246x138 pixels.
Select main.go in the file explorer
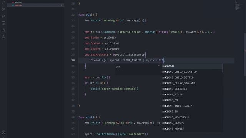tap(35, 5)
